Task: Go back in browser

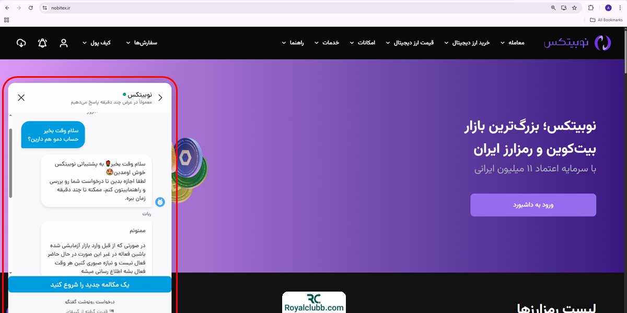Action: (x=7, y=8)
